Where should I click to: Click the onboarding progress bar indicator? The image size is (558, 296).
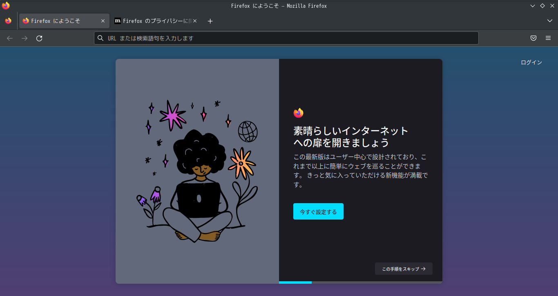[x=361, y=283]
